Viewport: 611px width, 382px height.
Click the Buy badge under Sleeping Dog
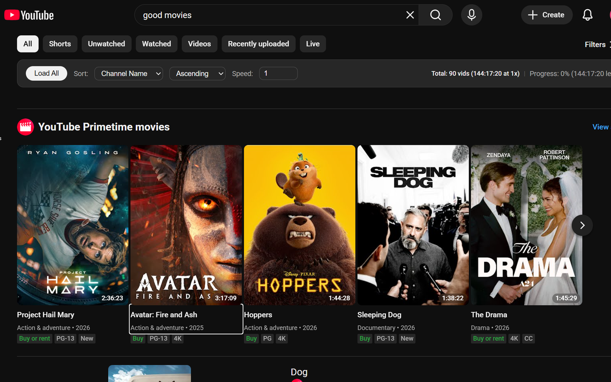coord(365,339)
